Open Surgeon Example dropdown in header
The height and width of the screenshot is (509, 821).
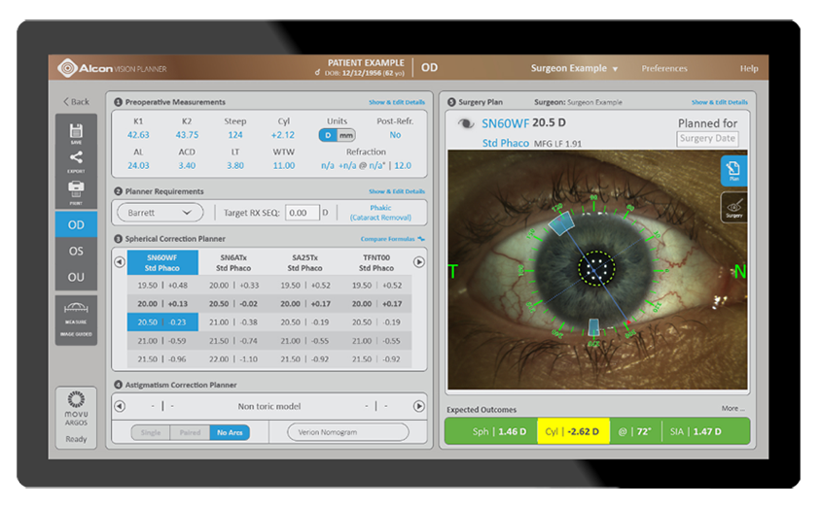tap(574, 69)
